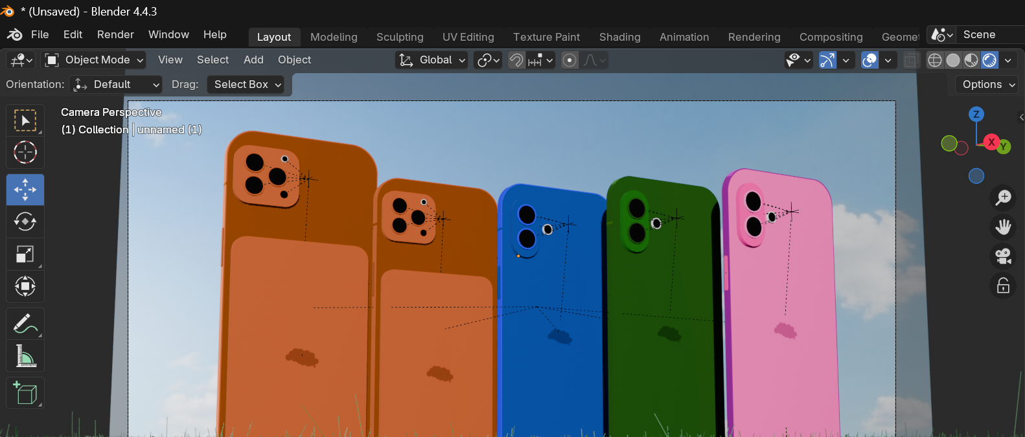Select the Scale tool

(25, 254)
